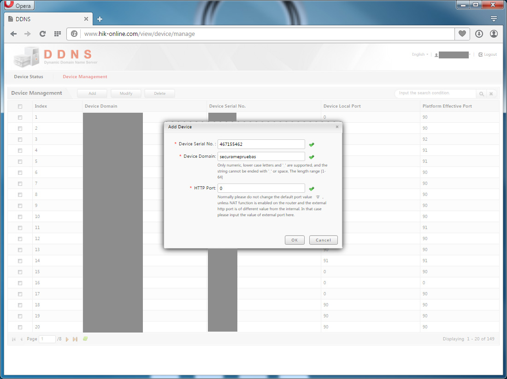Refresh the device list green icon
507x379 pixels.
85,339
